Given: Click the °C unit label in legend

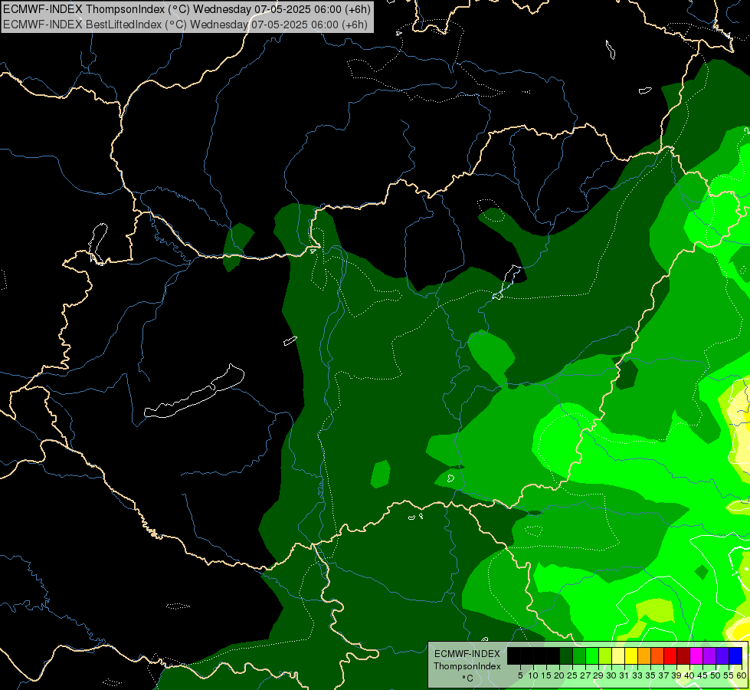Looking at the screenshot, I should point(467,678).
